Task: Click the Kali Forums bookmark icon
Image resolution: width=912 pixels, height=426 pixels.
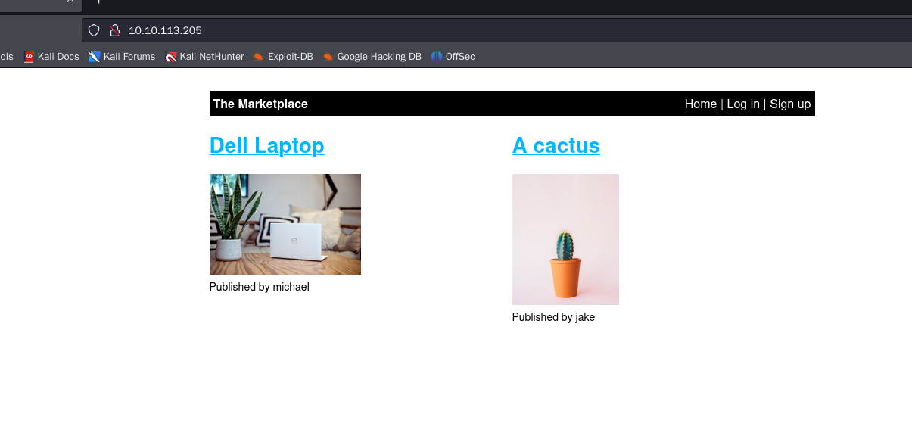Action: pos(95,56)
